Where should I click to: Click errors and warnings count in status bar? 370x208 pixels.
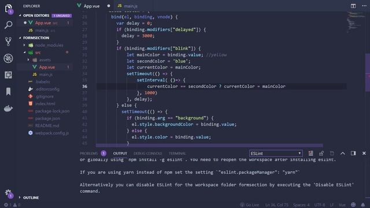coord(12,205)
